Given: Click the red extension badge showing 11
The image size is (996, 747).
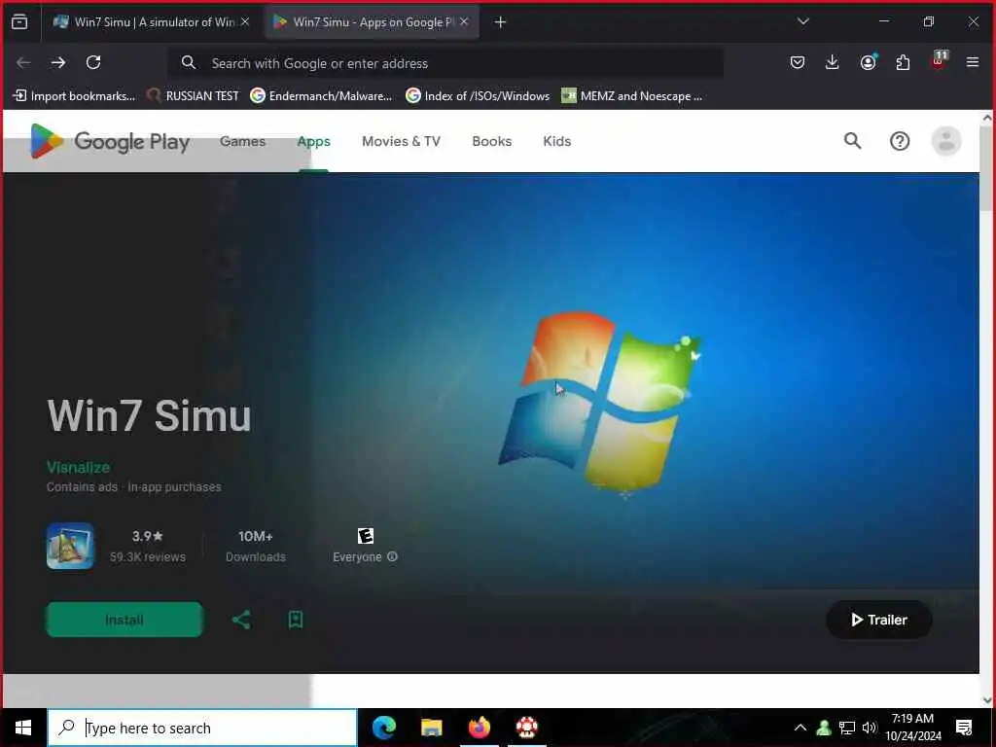Looking at the screenshot, I should [x=939, y=59].
